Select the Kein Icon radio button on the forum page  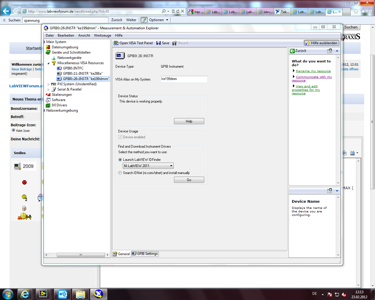13,130
